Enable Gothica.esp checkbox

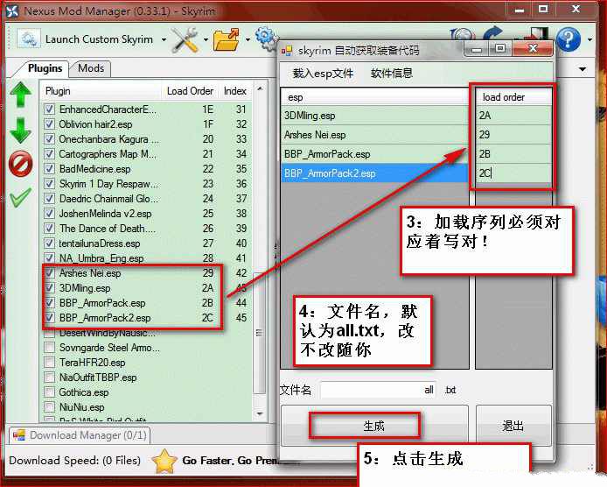[50, 392]
